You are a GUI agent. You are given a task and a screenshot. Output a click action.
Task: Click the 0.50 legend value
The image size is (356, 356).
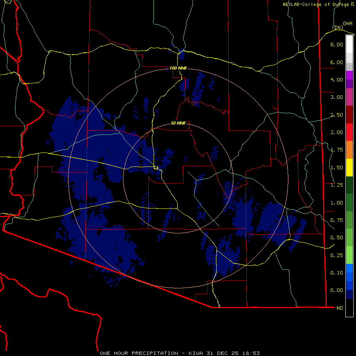coord(337,238)
